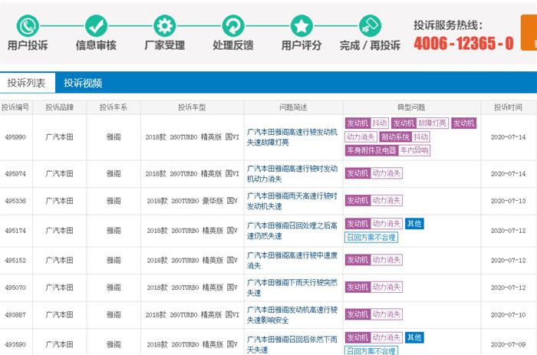Click the 发动机 故障灯亮 tag in row 495990
Image resolution: width=537 pixels, height=355 pixels.
click(x=420, y=123)
